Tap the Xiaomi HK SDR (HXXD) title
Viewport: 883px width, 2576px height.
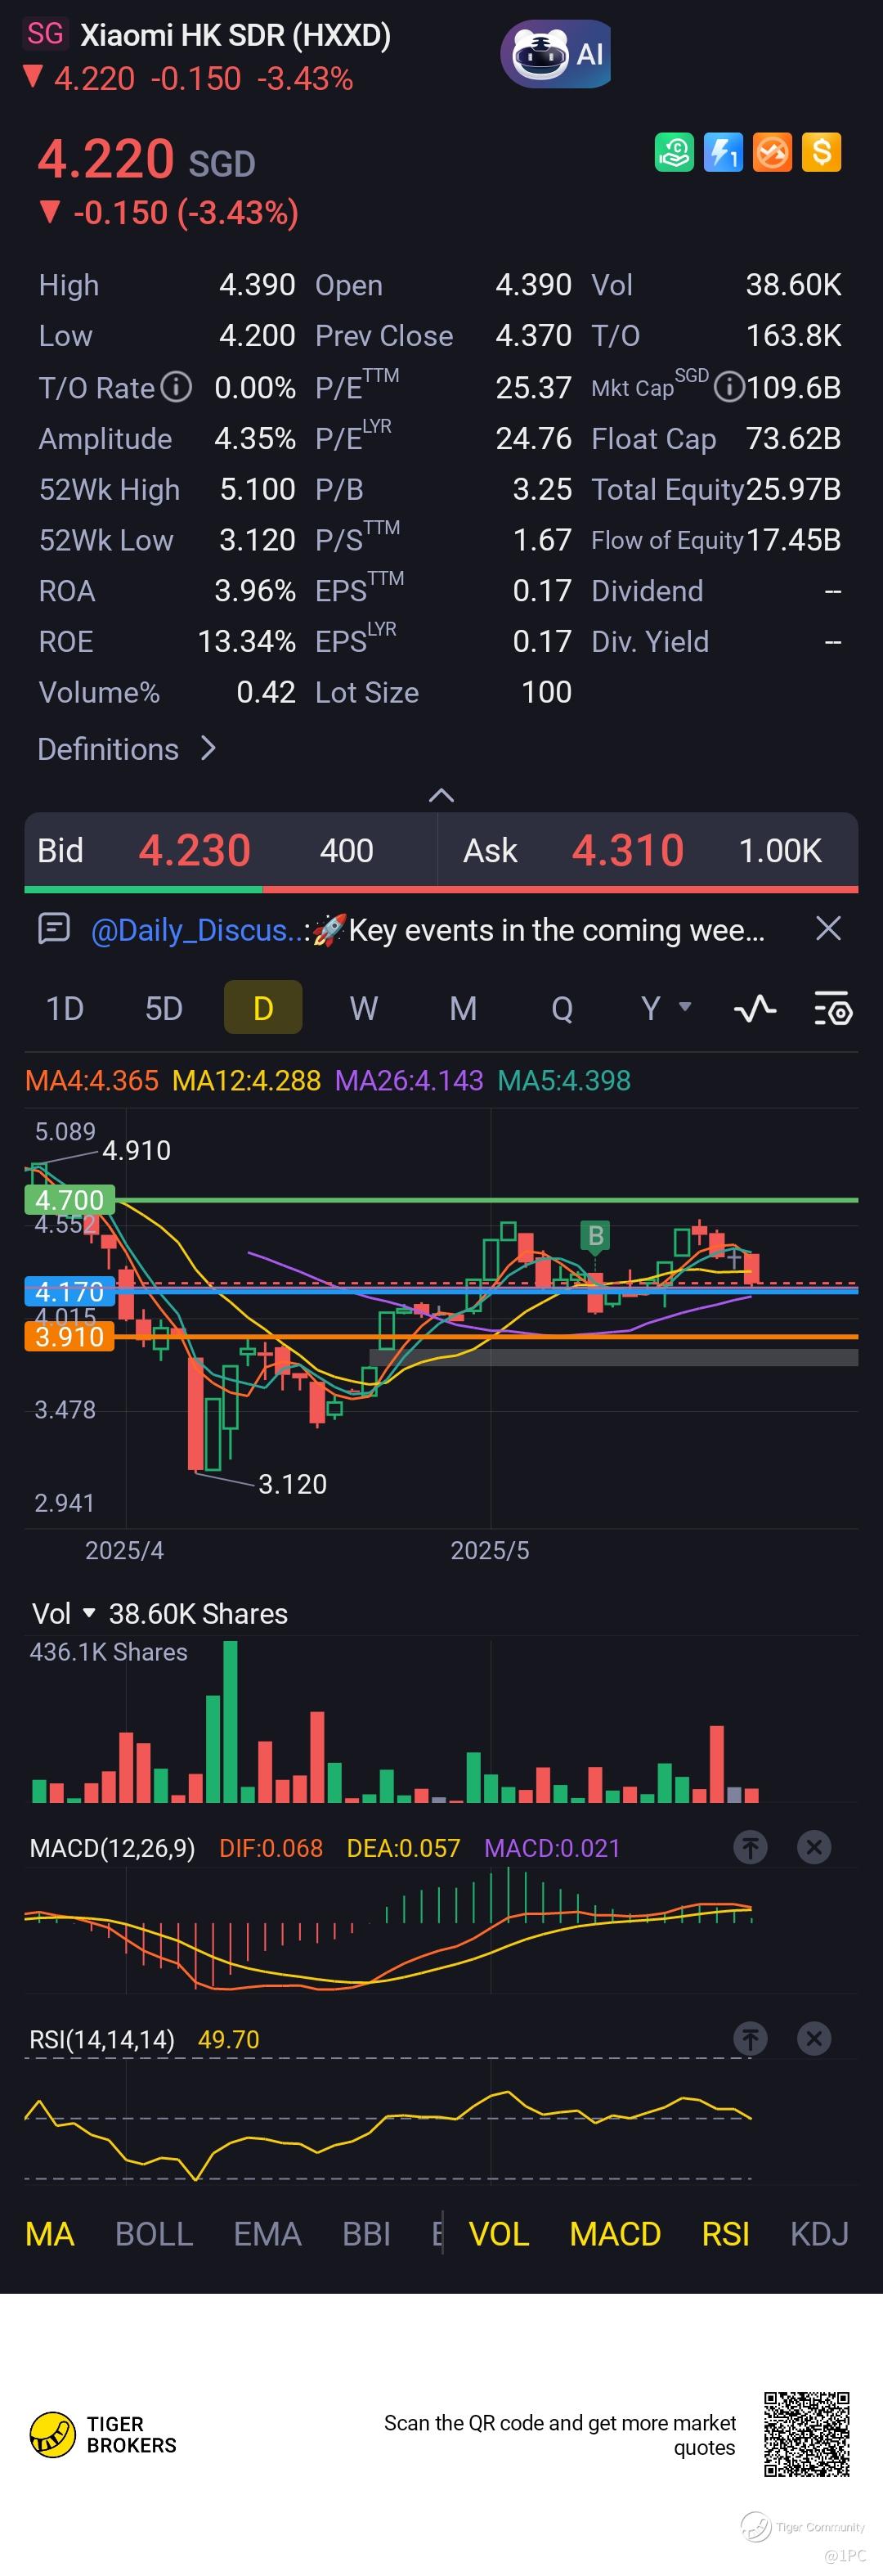pos(235,35)
